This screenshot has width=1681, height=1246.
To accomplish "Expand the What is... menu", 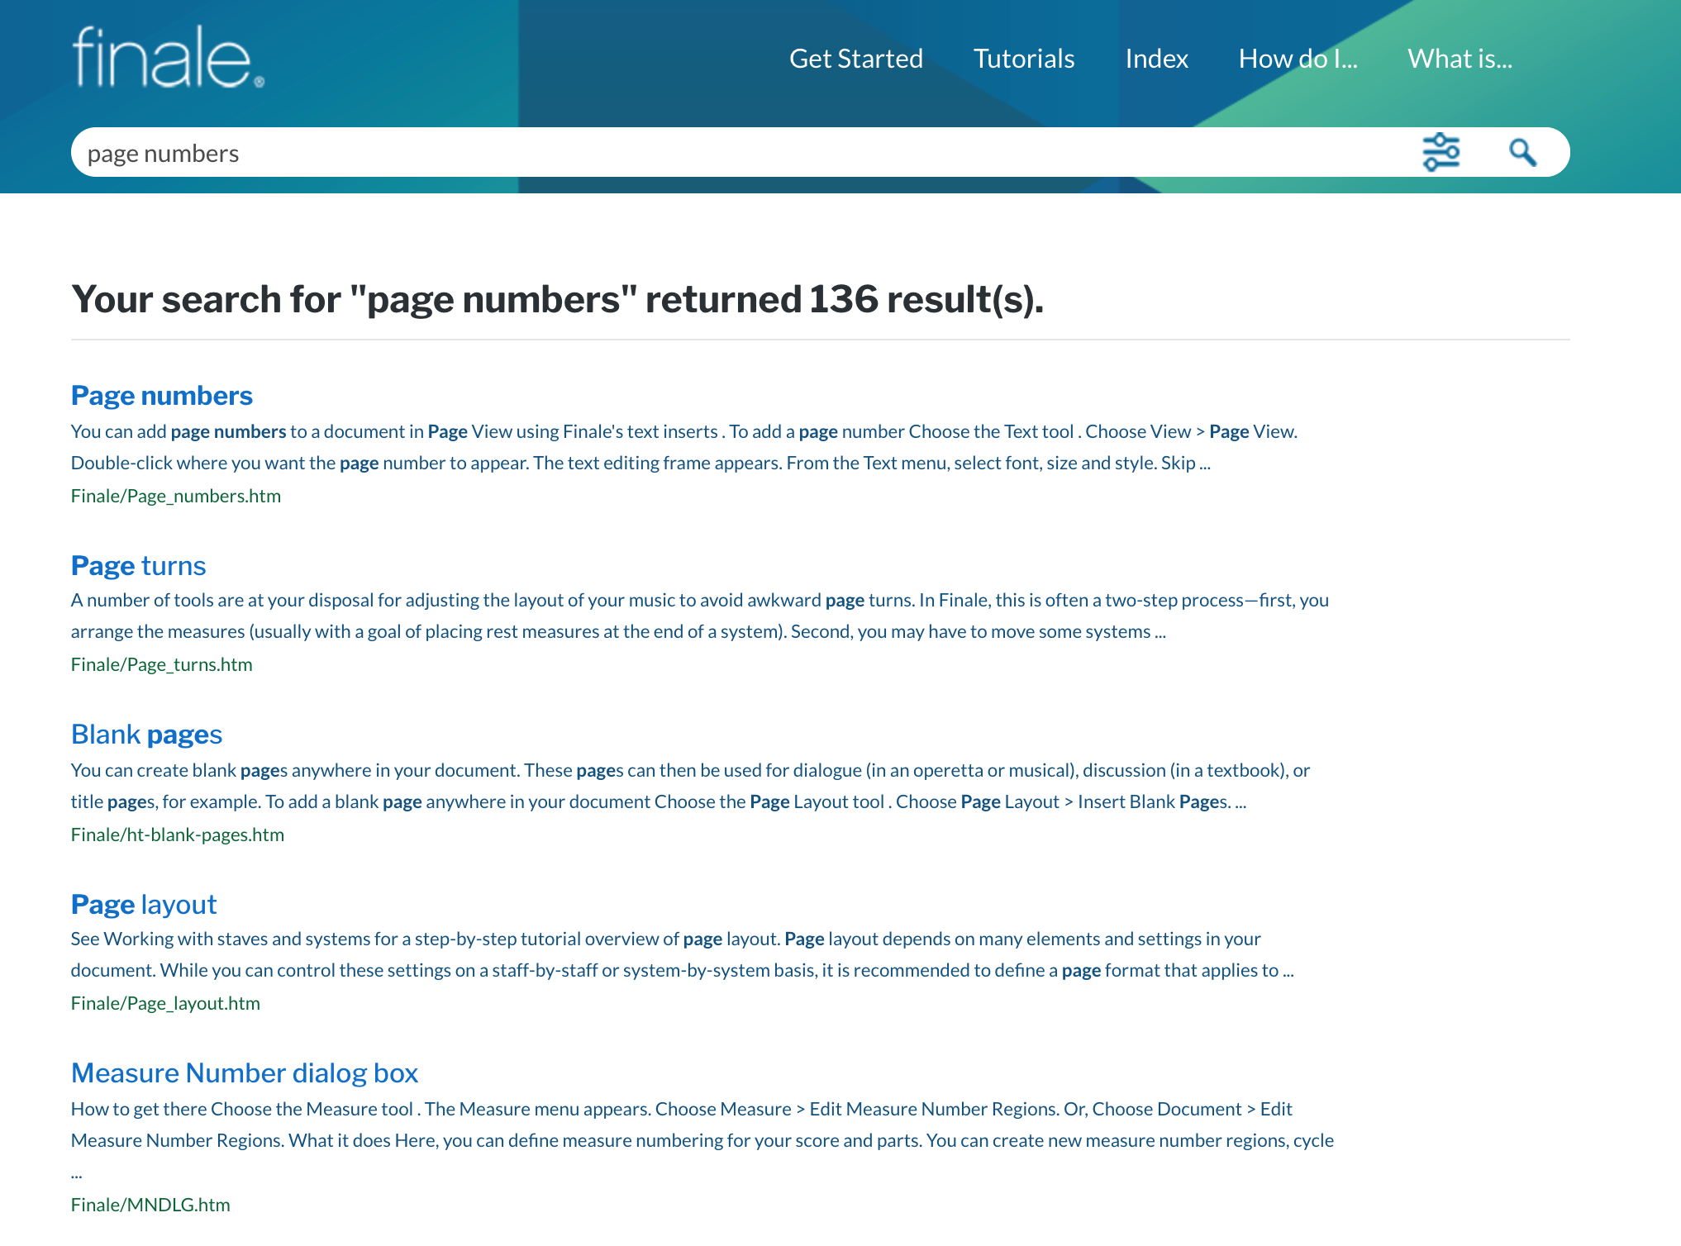I will 1460,59.
